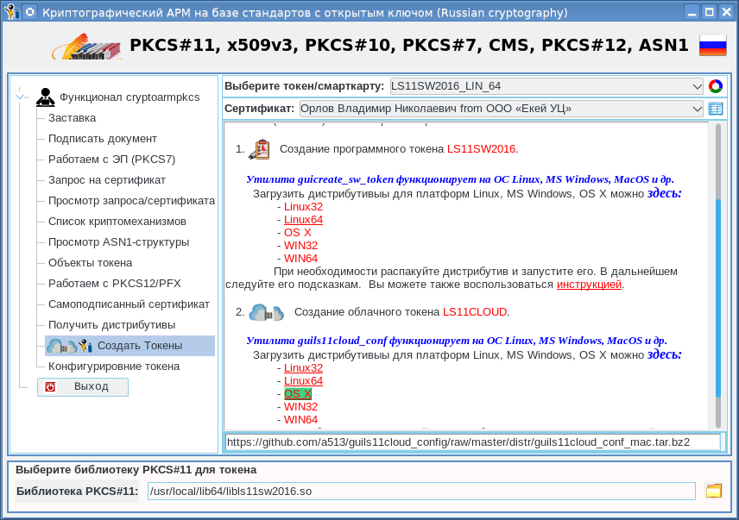Select Просмотр ASN1-структуры in sidebar
Image resolution: width=739 pixels, height=520 pixels.
click(x=118, y=242)
